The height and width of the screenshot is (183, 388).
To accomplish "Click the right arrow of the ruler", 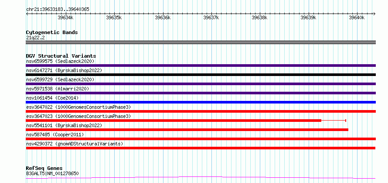I will tap(374, 14).
